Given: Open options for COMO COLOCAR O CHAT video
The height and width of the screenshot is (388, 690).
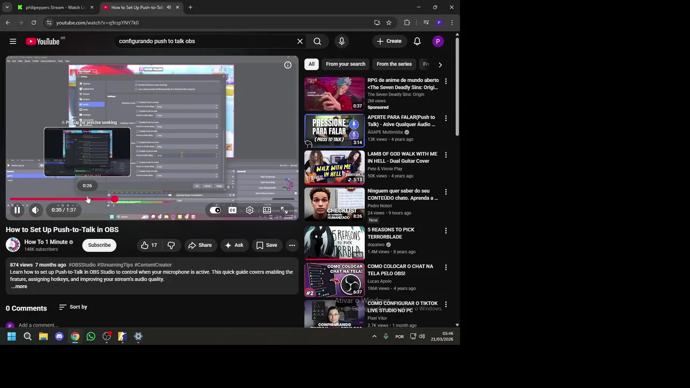Looking at the screenshot, I should tap(446, 267).
